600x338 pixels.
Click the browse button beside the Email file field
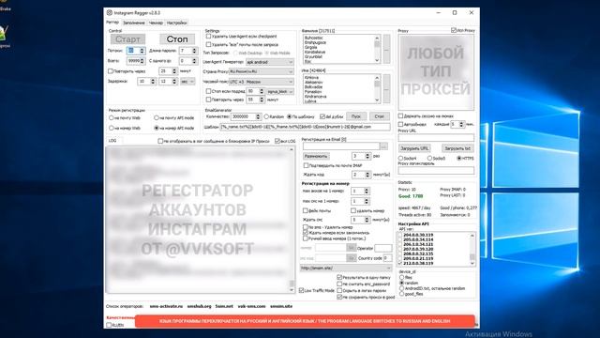pos(383,146)
